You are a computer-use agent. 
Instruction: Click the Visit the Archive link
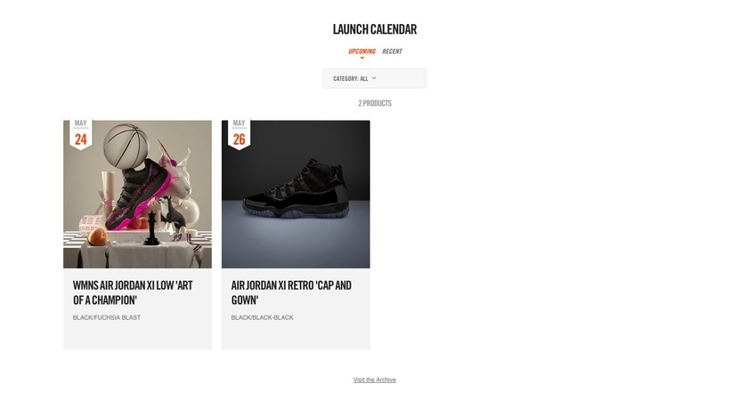(375, 380)
